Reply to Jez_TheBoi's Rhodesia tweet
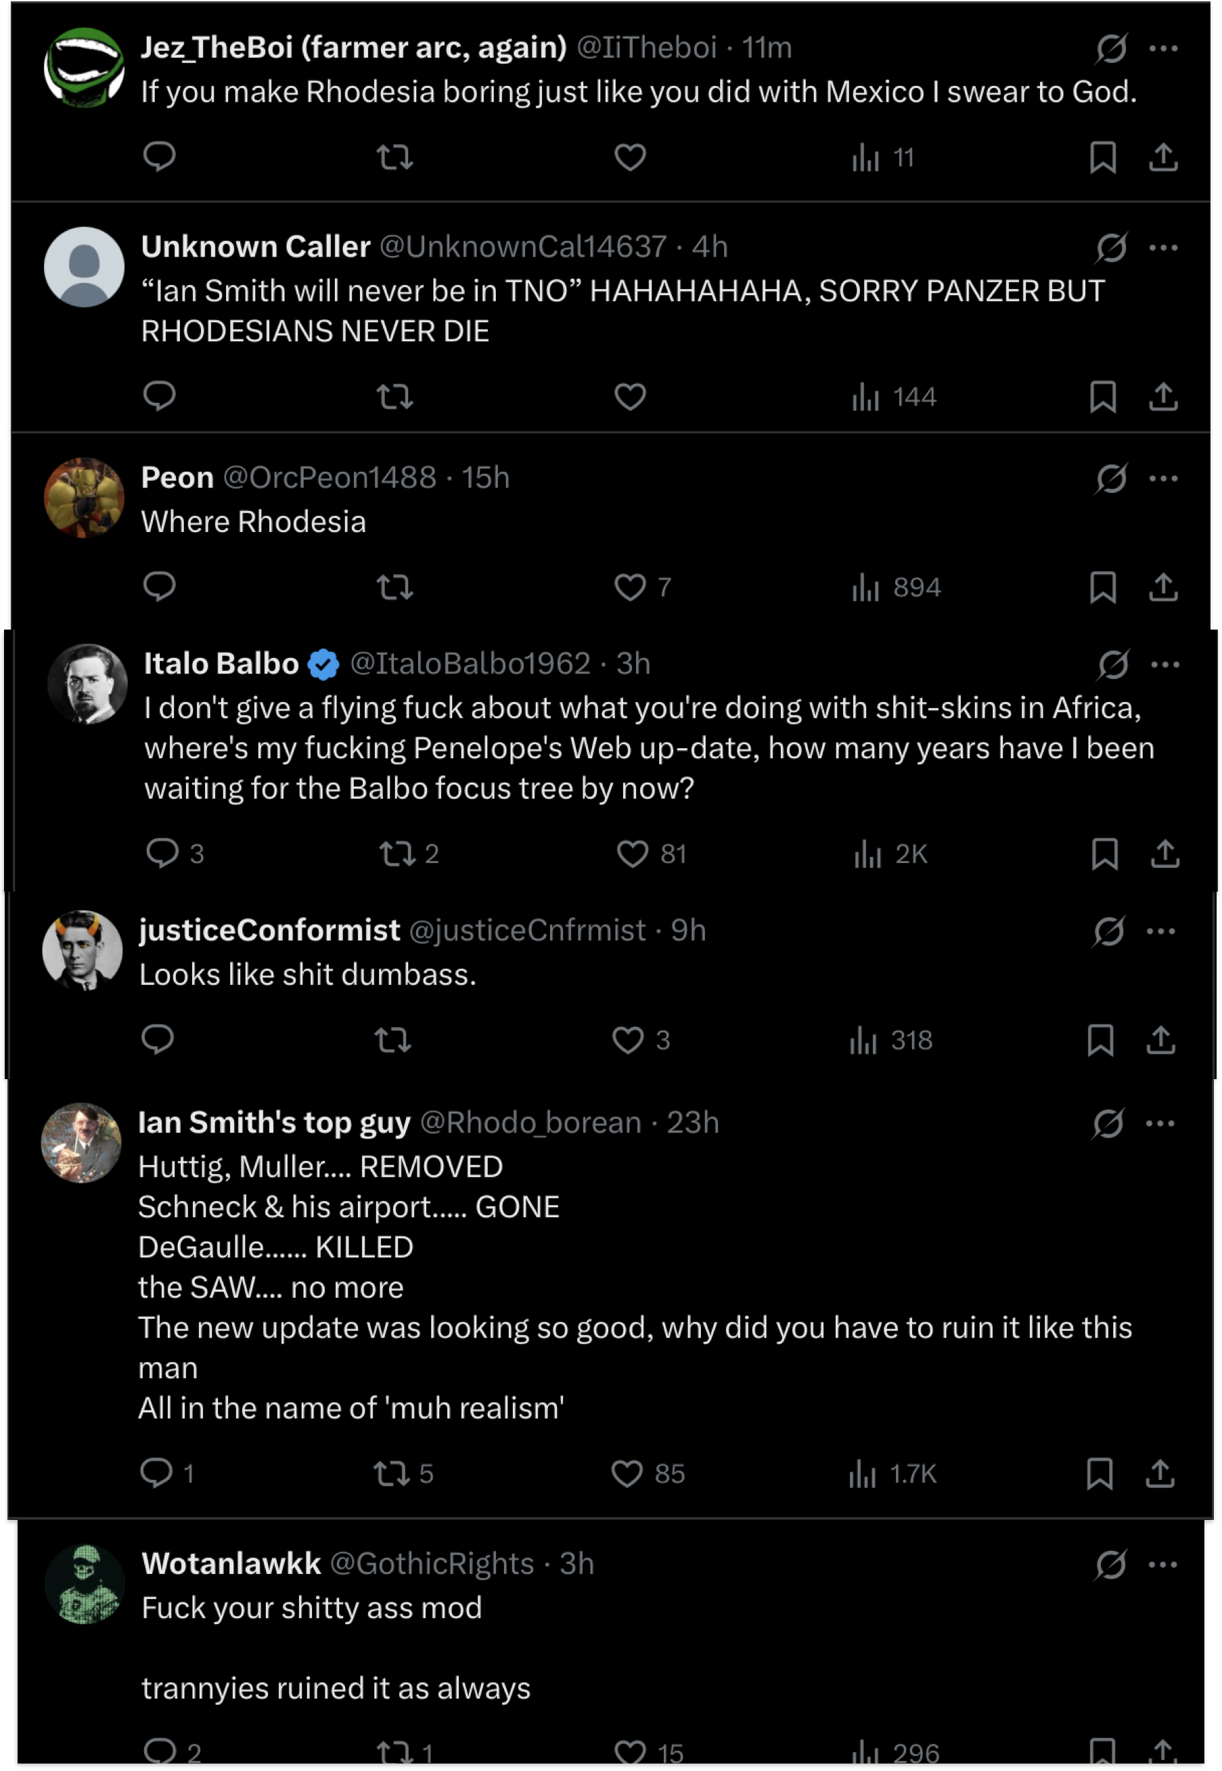Viewport: 1222px width, 1771px height. click(159, 157)
